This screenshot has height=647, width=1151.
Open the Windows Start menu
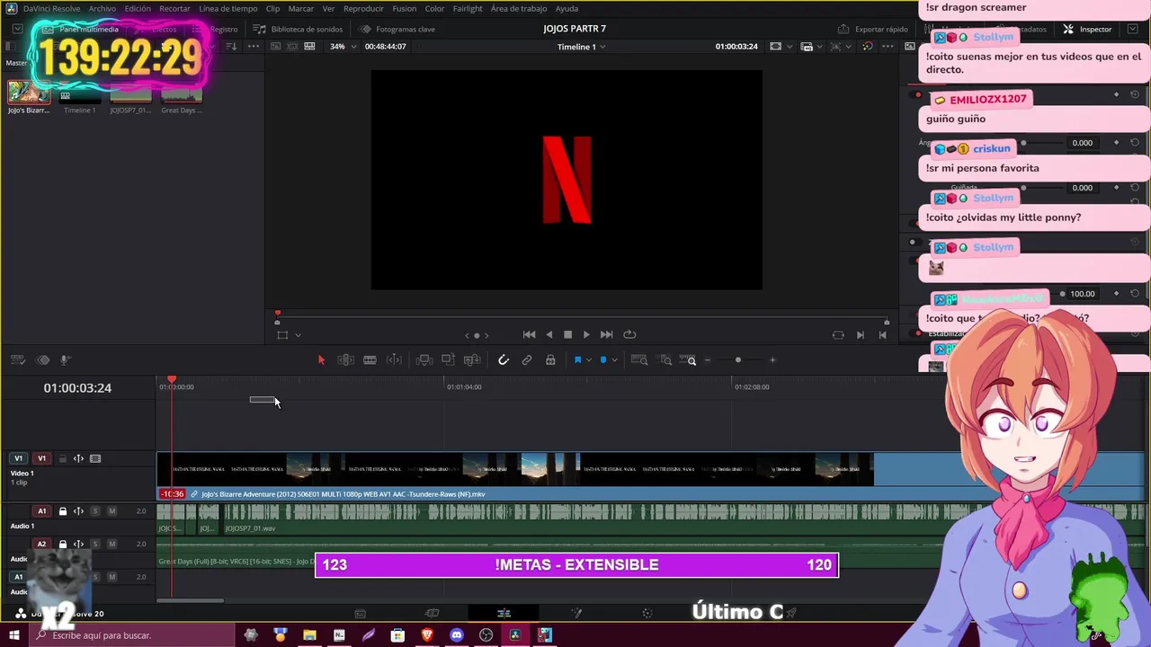(x=14, y=635)
